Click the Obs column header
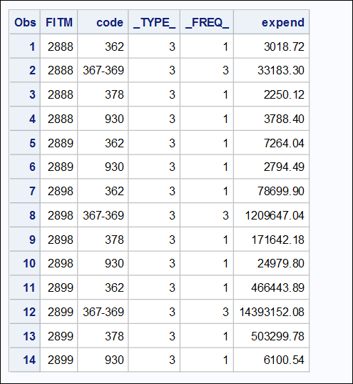The image size is (353, 384). point(25,23)
